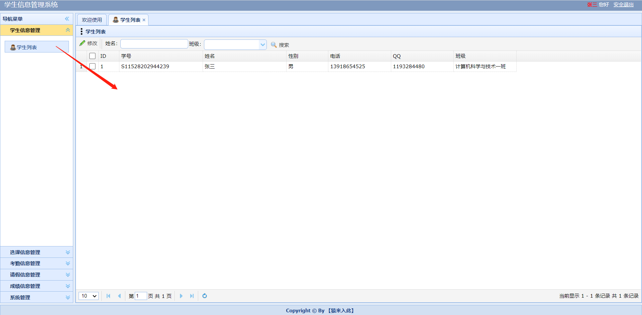
Task: Refresh the student list grid
Action: point(205,296)
